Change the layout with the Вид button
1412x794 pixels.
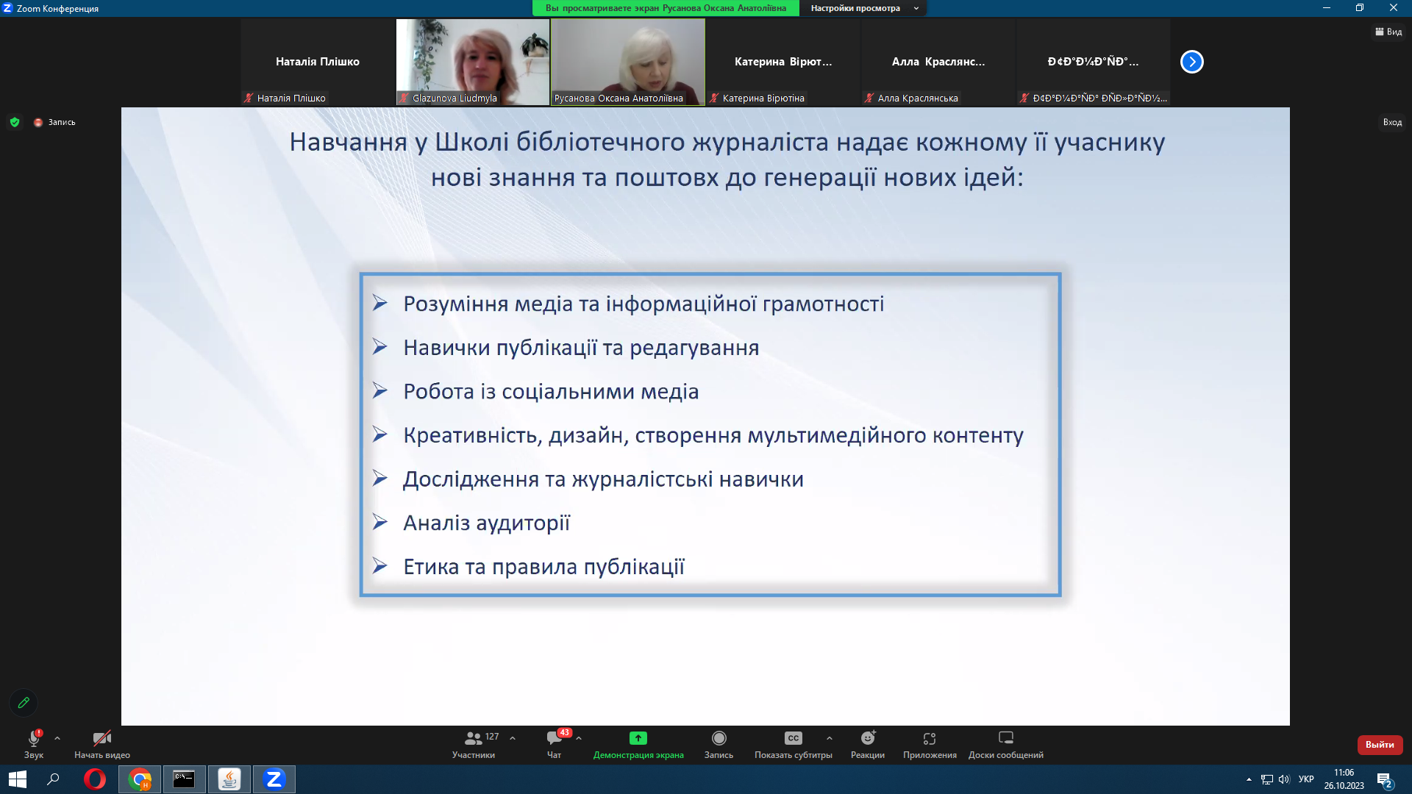(1388, 32)
